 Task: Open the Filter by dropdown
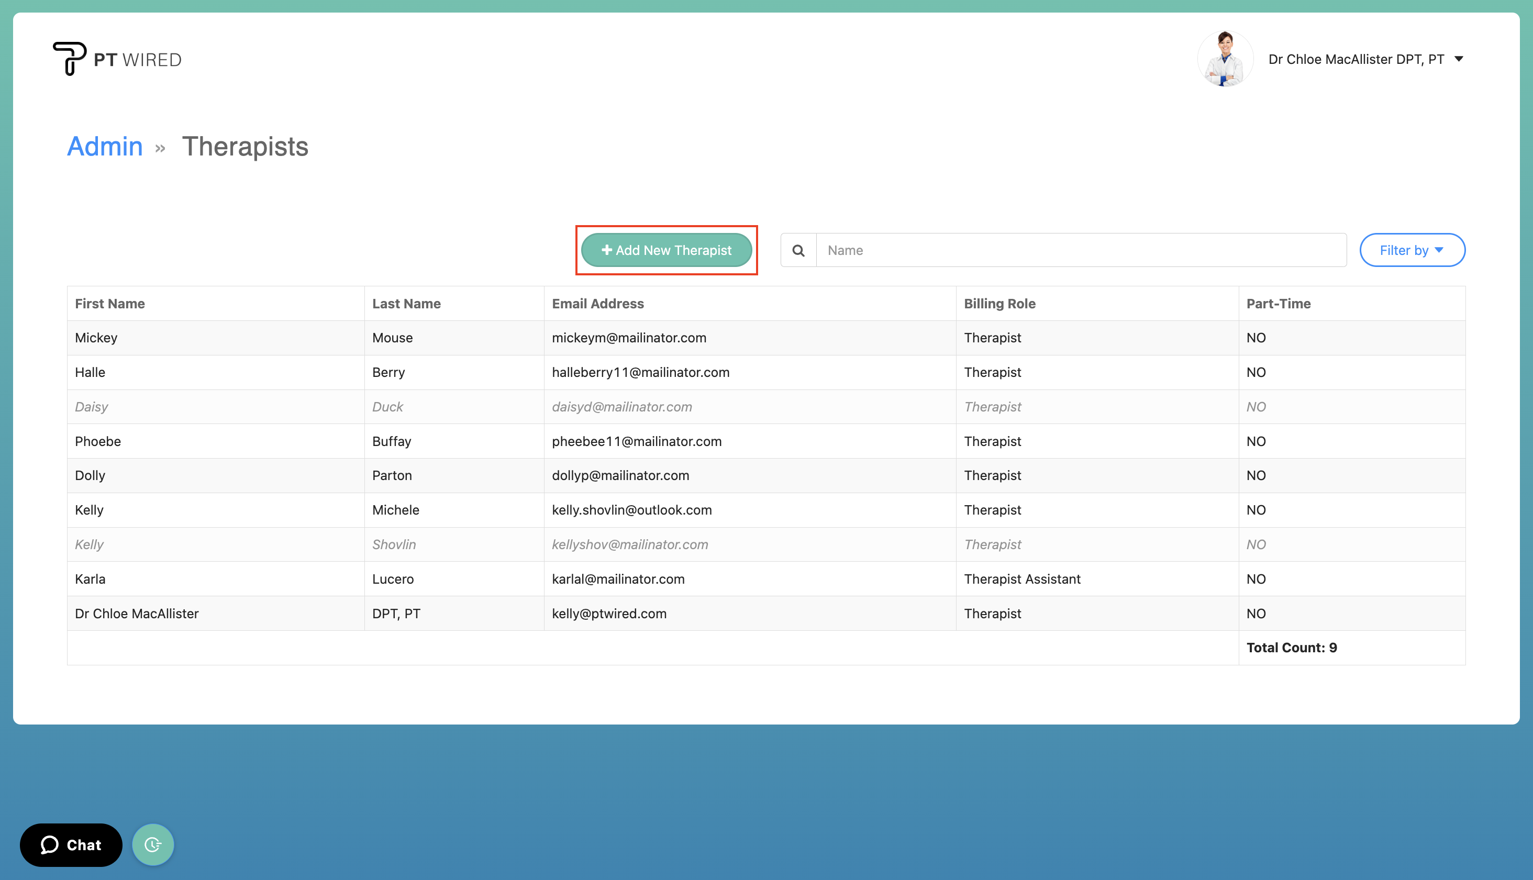click(x=1412, y=250)
